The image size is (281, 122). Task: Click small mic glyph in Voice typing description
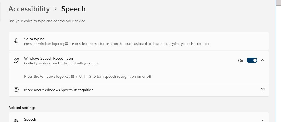[x=112, y=44]
